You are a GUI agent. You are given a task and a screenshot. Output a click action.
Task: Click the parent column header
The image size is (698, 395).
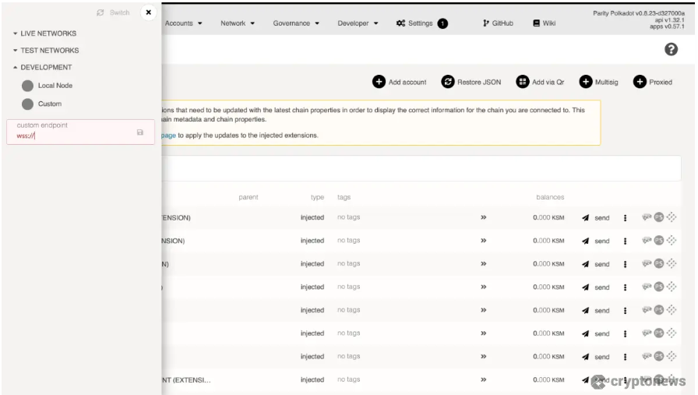(249, 197)
